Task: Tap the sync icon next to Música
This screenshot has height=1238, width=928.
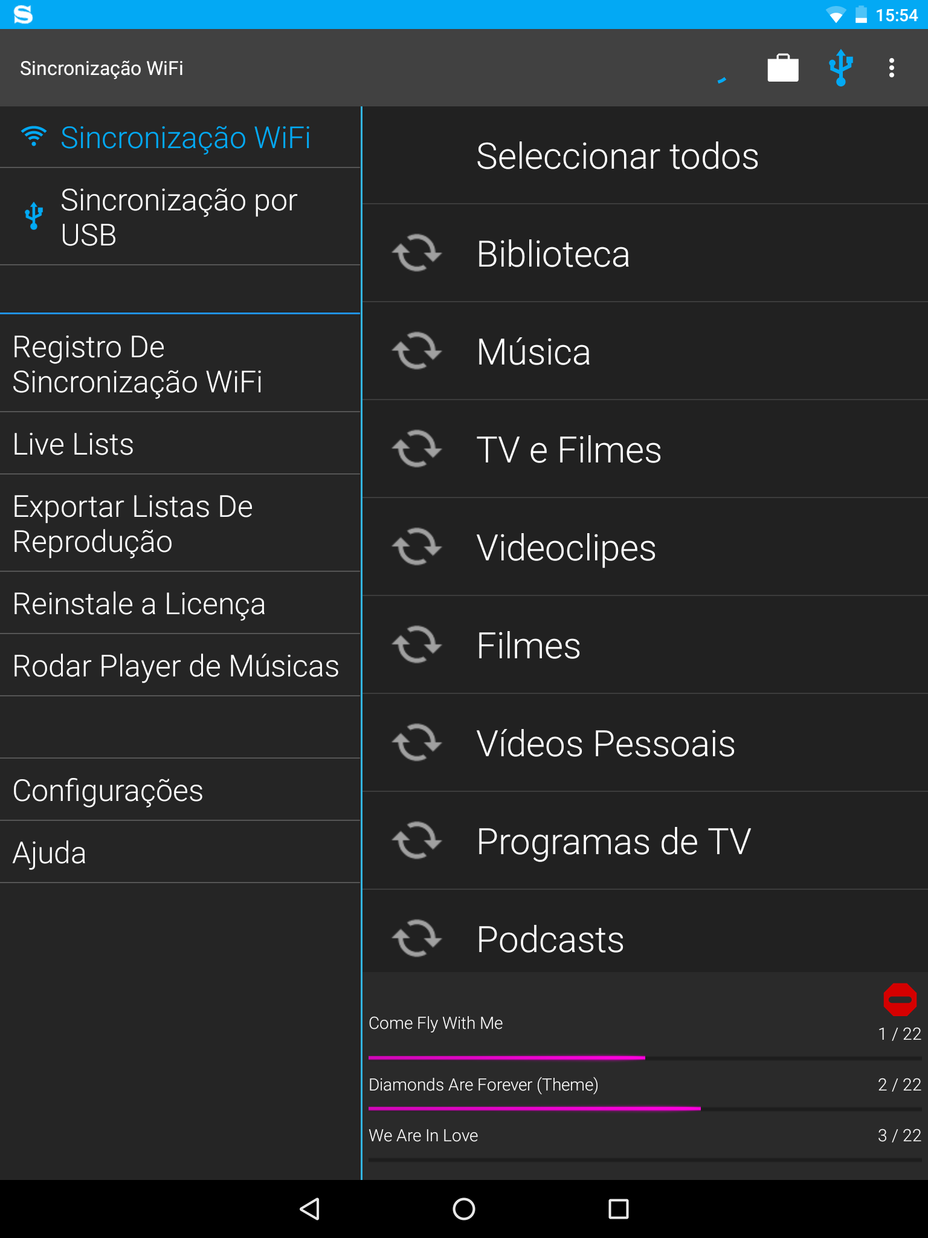Action: tap(417, 351)
